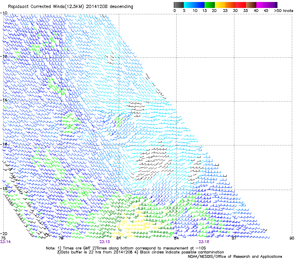Click the purple '23:16' time label

click(x=204, y=242)
